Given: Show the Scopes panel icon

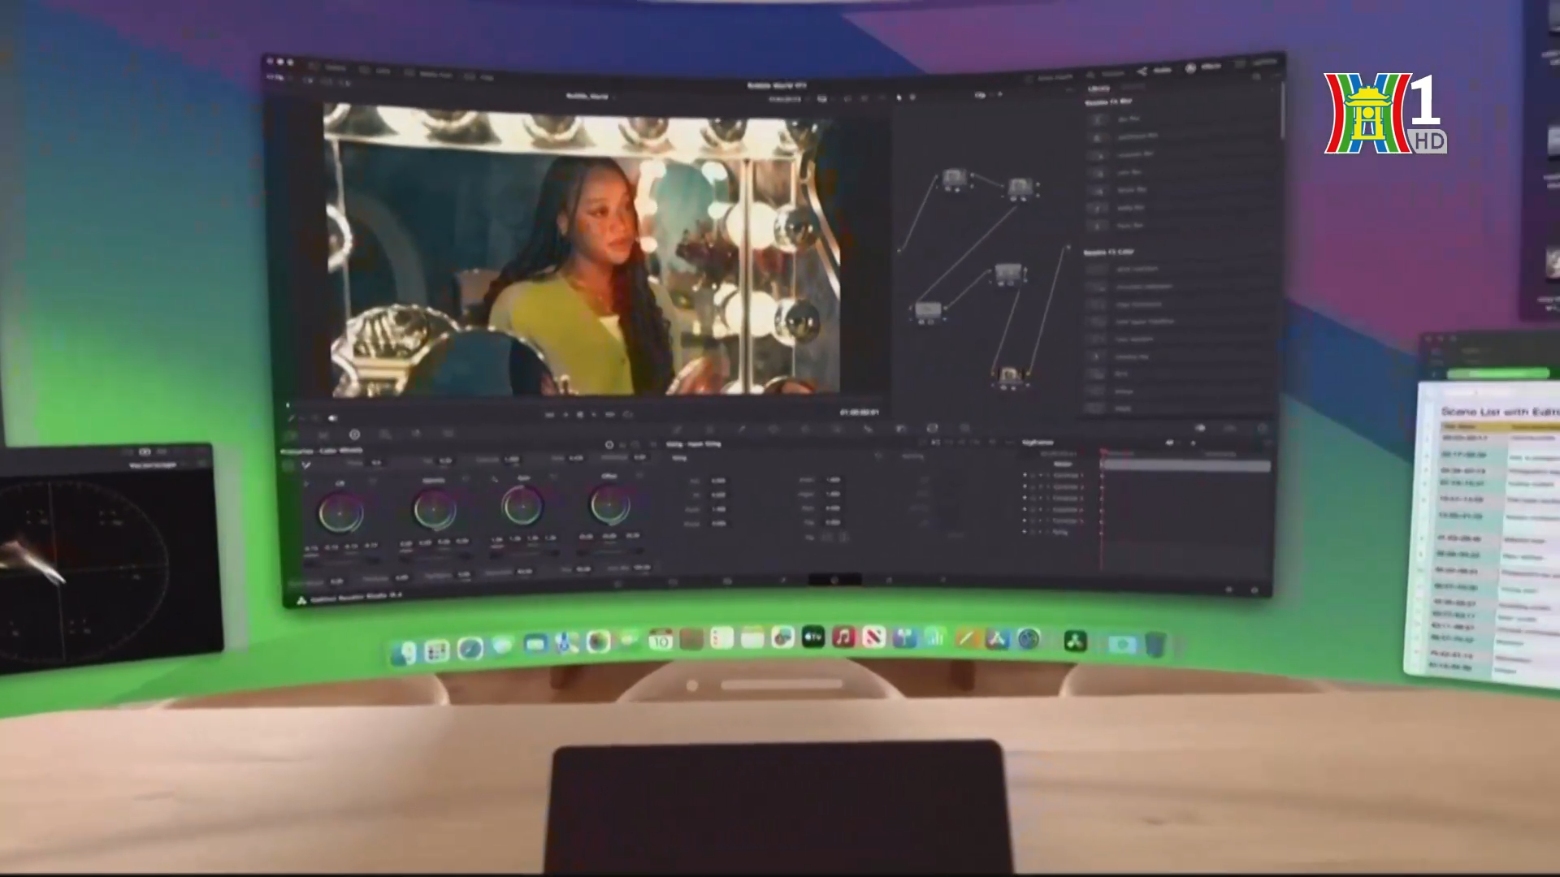Looking at the screenshot, I should (x=1230, y=428).
